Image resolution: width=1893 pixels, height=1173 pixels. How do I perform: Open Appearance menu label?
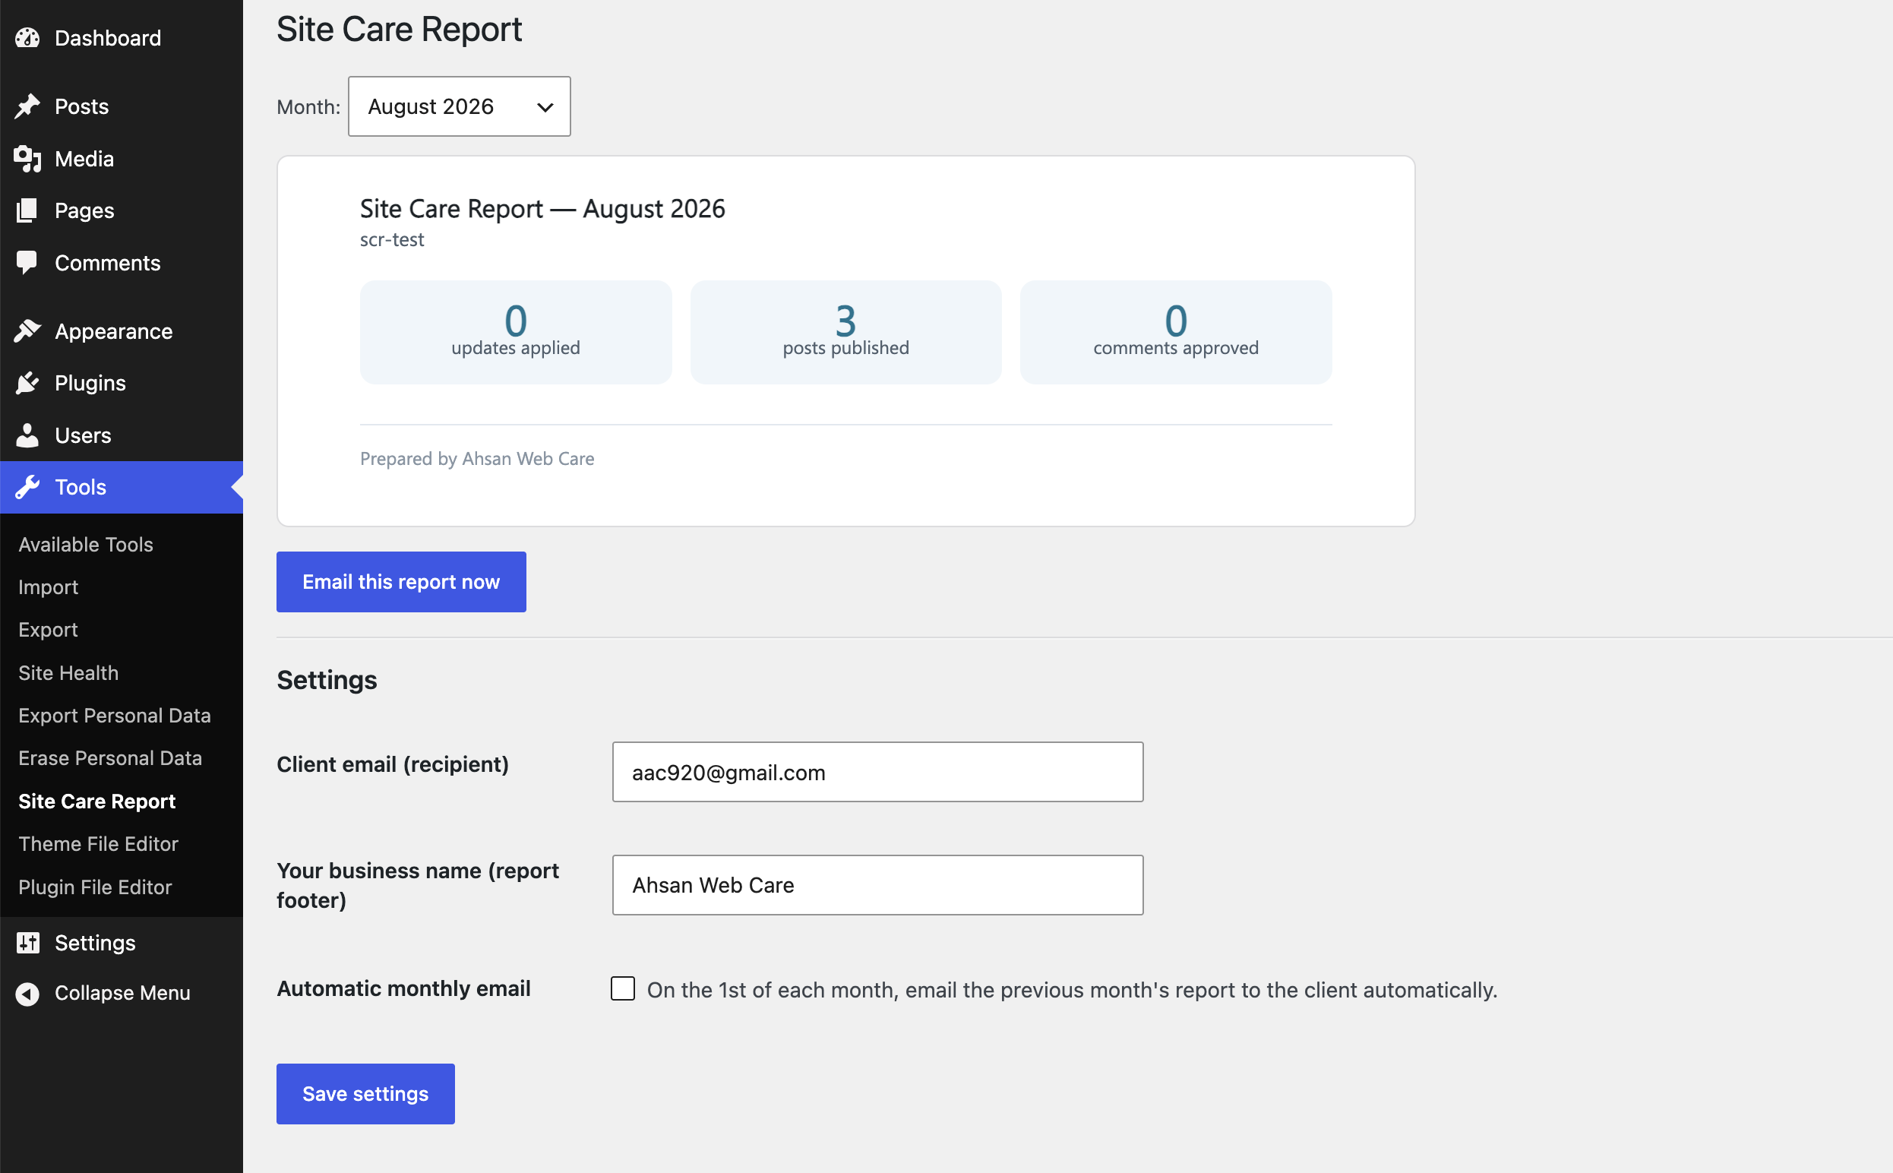point(114,331)
